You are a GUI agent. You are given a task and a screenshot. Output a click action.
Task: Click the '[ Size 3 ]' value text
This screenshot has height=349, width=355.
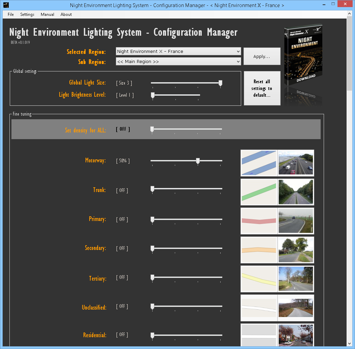coord(124,83)
